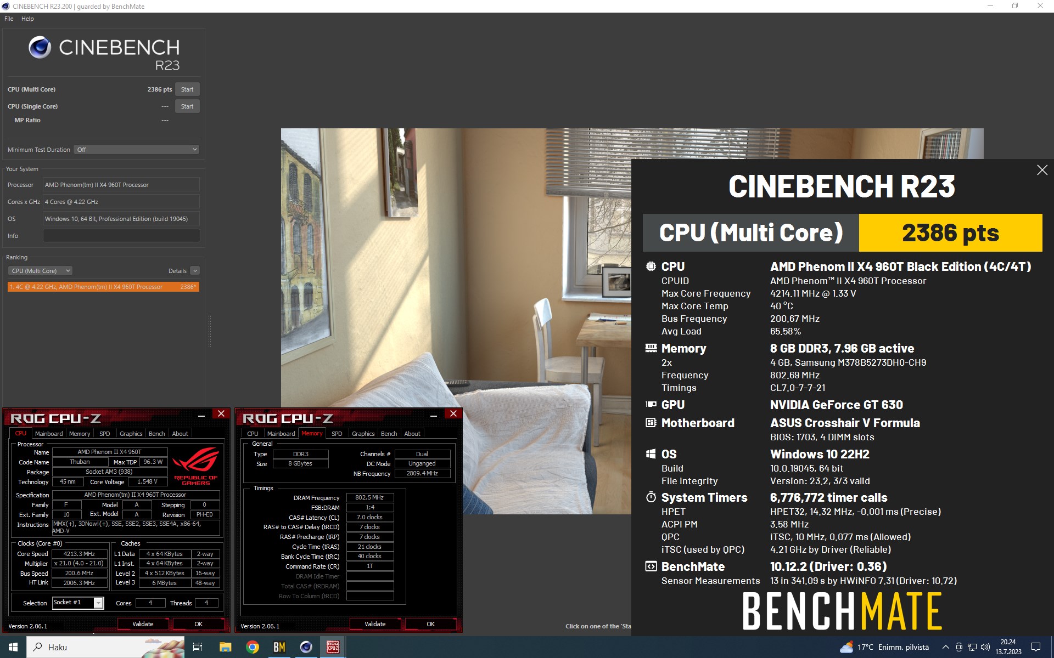Click the panel resize grip handle
This screenshot has width=1054, height=658.
point(209,331)
